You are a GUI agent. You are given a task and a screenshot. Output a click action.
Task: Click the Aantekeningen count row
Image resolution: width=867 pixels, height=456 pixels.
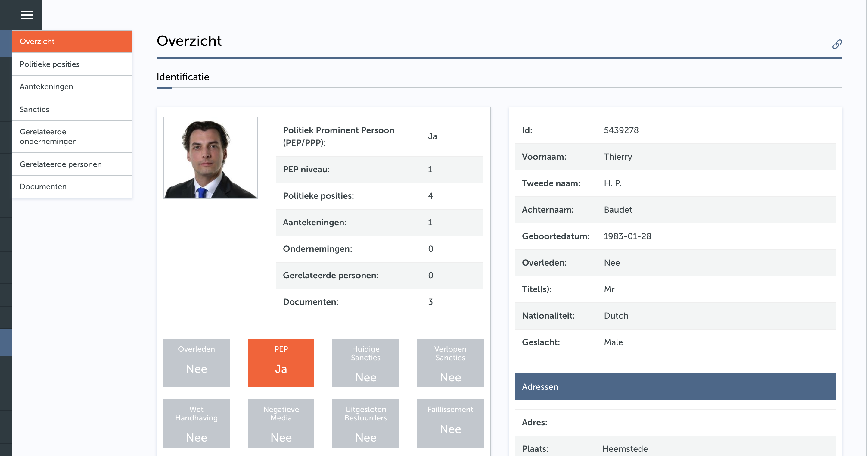tap(379, 223)
